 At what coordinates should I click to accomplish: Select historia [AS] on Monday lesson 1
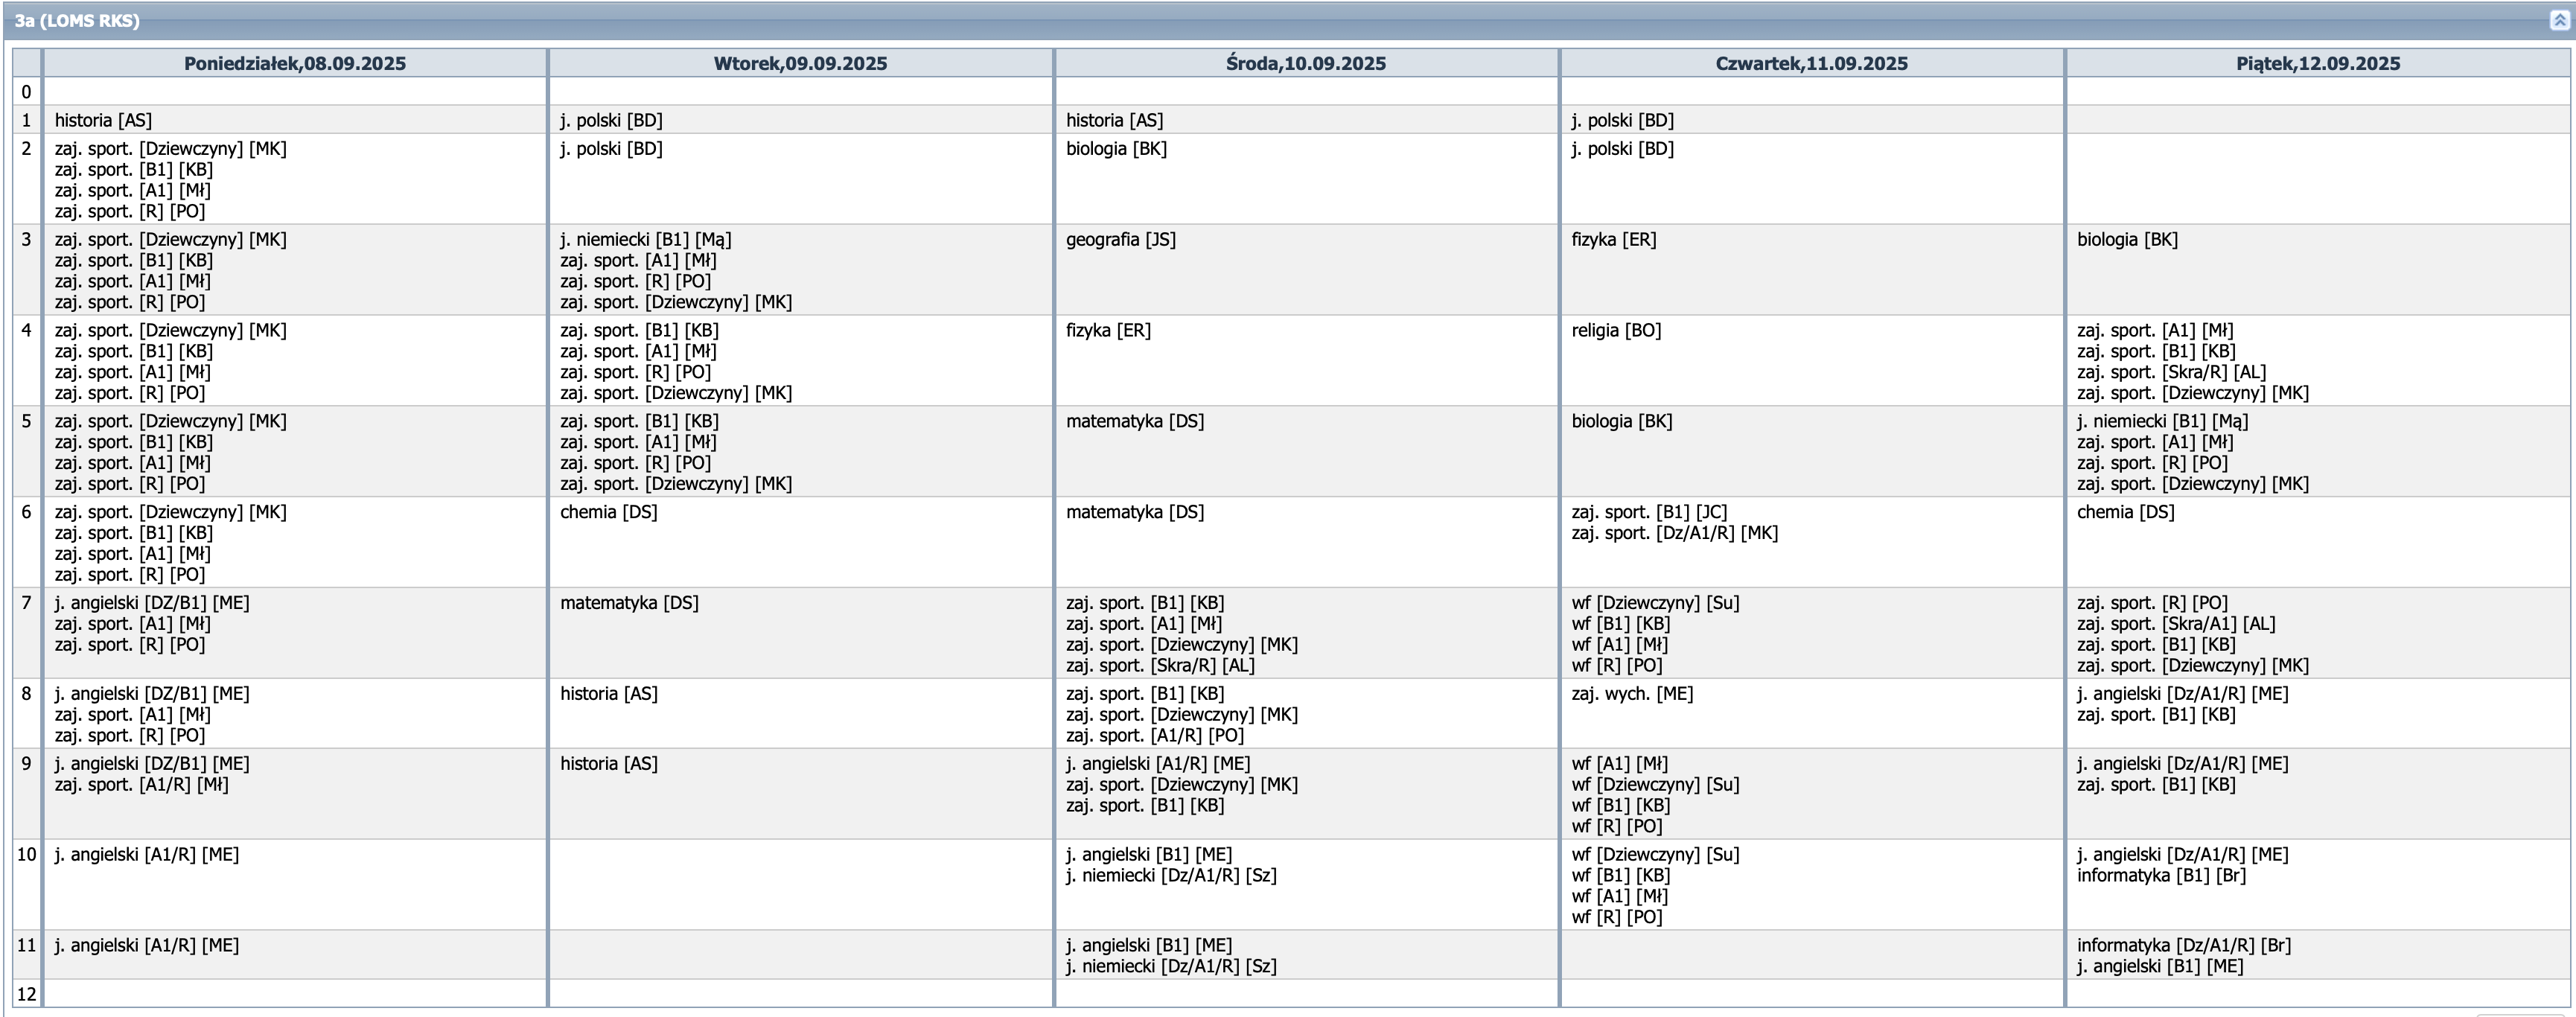(x=103, y=120)
